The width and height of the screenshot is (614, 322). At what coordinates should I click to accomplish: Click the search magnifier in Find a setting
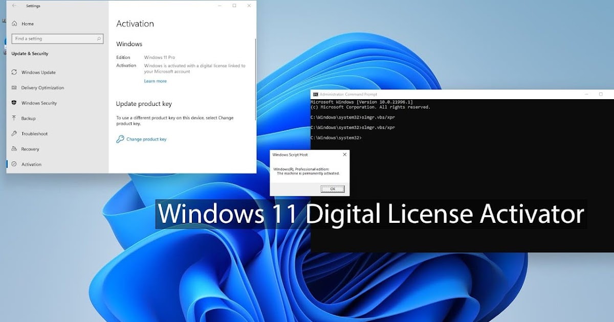click(99, 38)
